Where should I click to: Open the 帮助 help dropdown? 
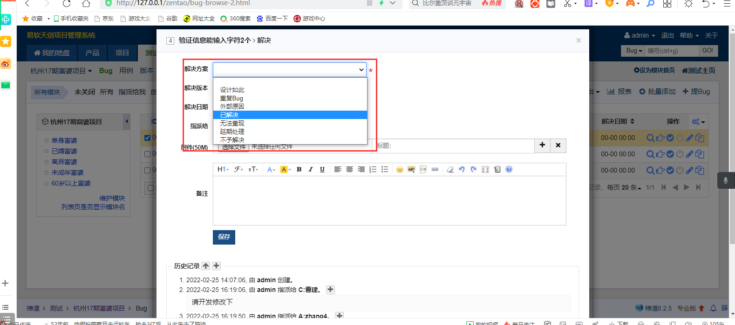coord(689,35)
